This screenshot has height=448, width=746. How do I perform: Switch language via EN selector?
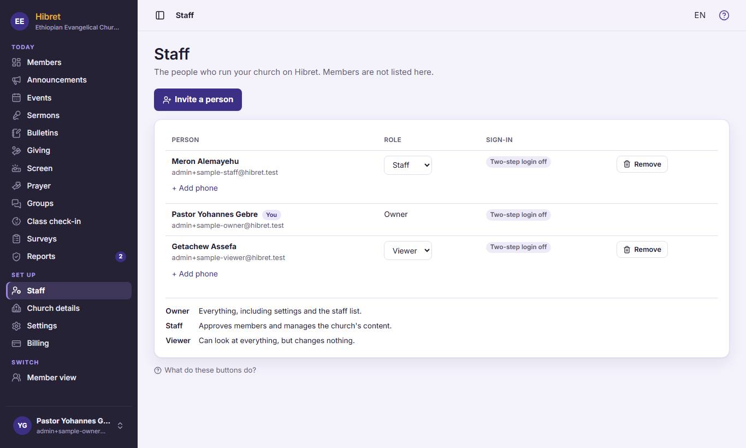coord(700,15)
